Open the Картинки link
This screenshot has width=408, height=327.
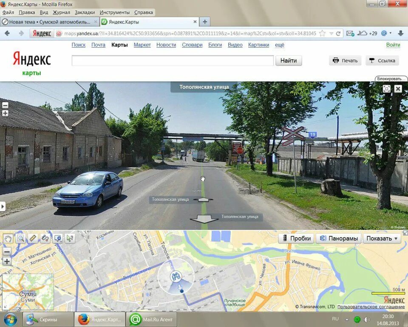point(259,45)
